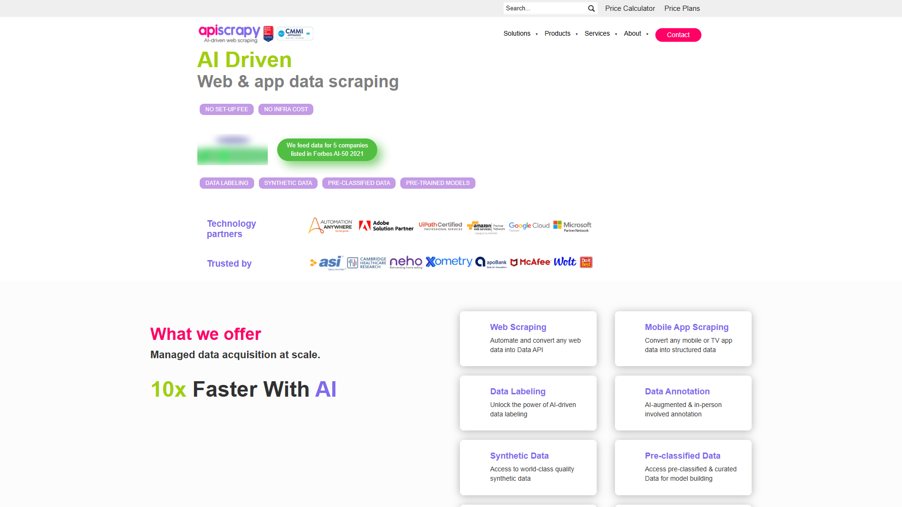Screen dimensions: 902x507
Task: Open the Web Scraping offer card
Action: click(x=528, y=338)
